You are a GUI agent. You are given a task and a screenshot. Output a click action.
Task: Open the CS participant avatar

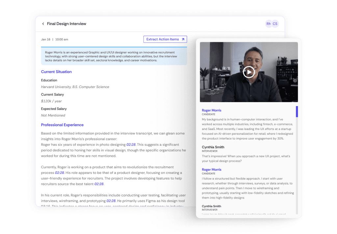[275, 24]
